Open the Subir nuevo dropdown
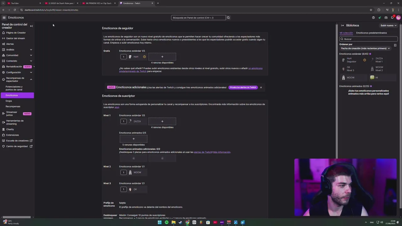The width and height of the screenshot is (402, 226). [388, 25]
